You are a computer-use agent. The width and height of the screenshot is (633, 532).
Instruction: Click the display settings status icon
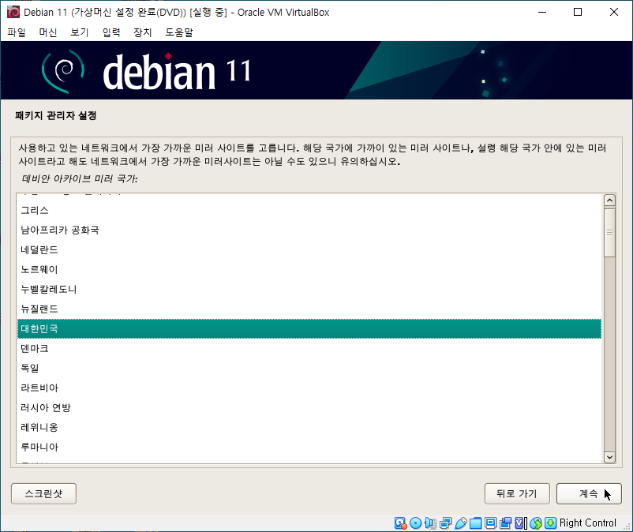490,523
